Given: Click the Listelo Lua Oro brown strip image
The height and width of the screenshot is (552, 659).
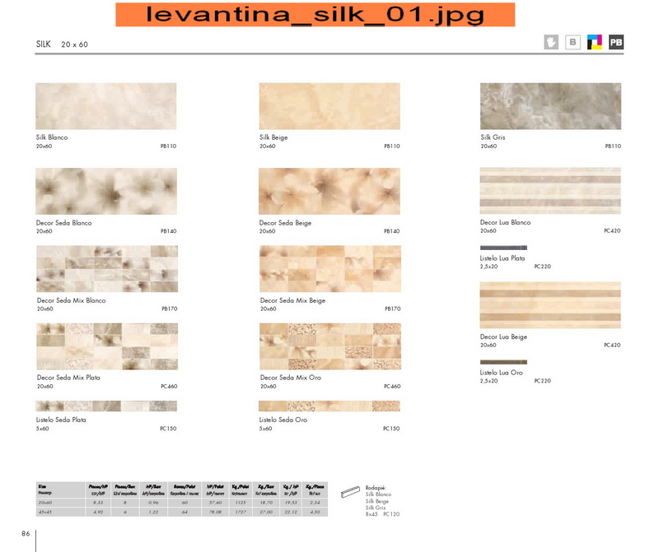Looking at the screenshot, I should (x=503, y=362).
